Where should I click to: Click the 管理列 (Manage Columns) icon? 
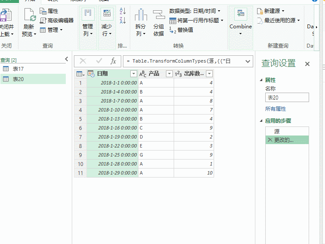88,14
